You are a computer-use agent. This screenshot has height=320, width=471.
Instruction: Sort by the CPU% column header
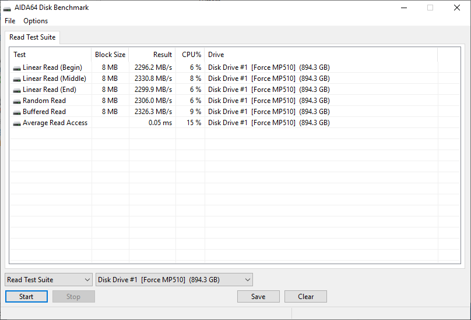(x=190, y=55)
